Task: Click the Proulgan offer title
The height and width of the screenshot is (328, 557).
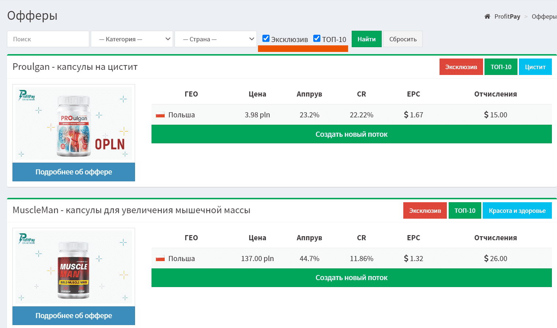Action: click(x=75, y=67)
